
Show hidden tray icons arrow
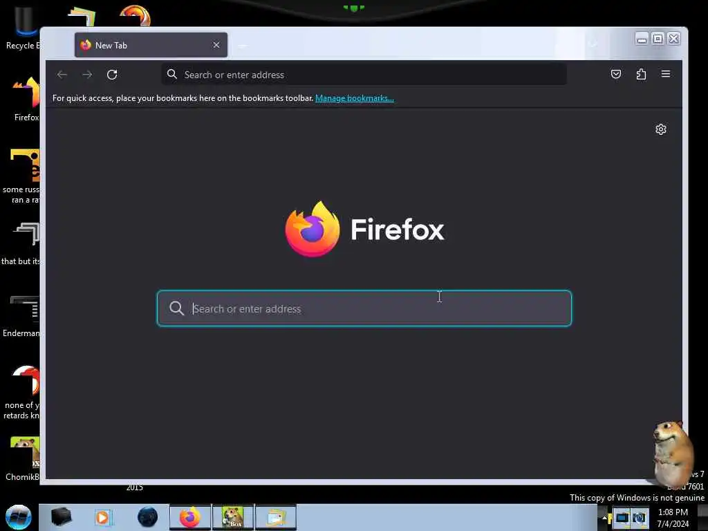coord(604,517)
